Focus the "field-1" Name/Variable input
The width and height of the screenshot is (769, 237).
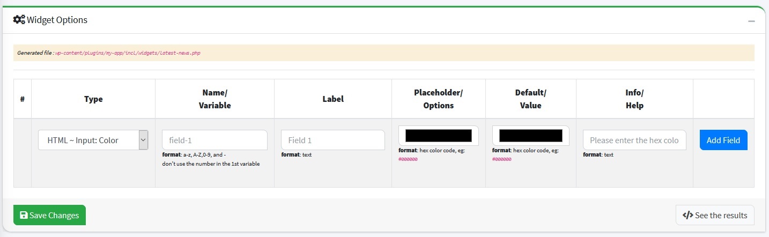[215, 140]
